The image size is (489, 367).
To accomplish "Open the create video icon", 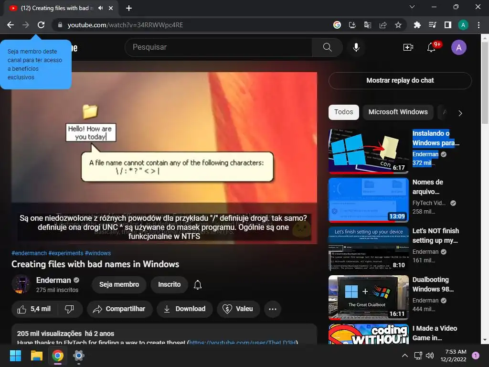I will pos(408,47).
